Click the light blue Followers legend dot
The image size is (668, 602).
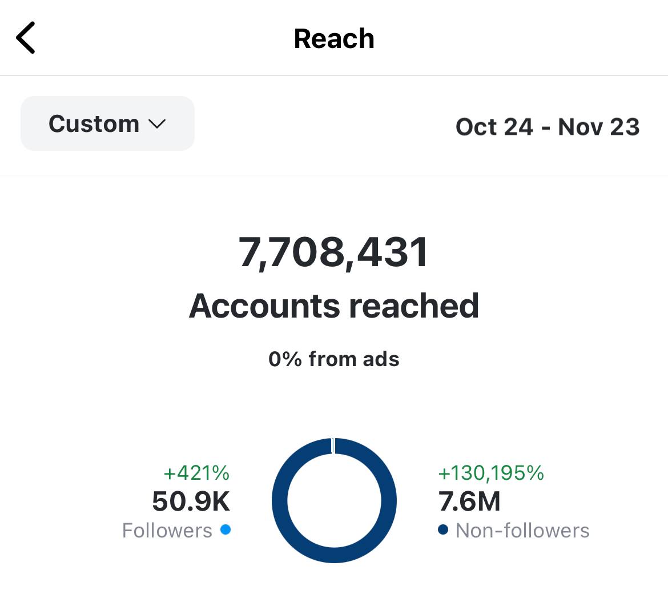pos(226,529)
